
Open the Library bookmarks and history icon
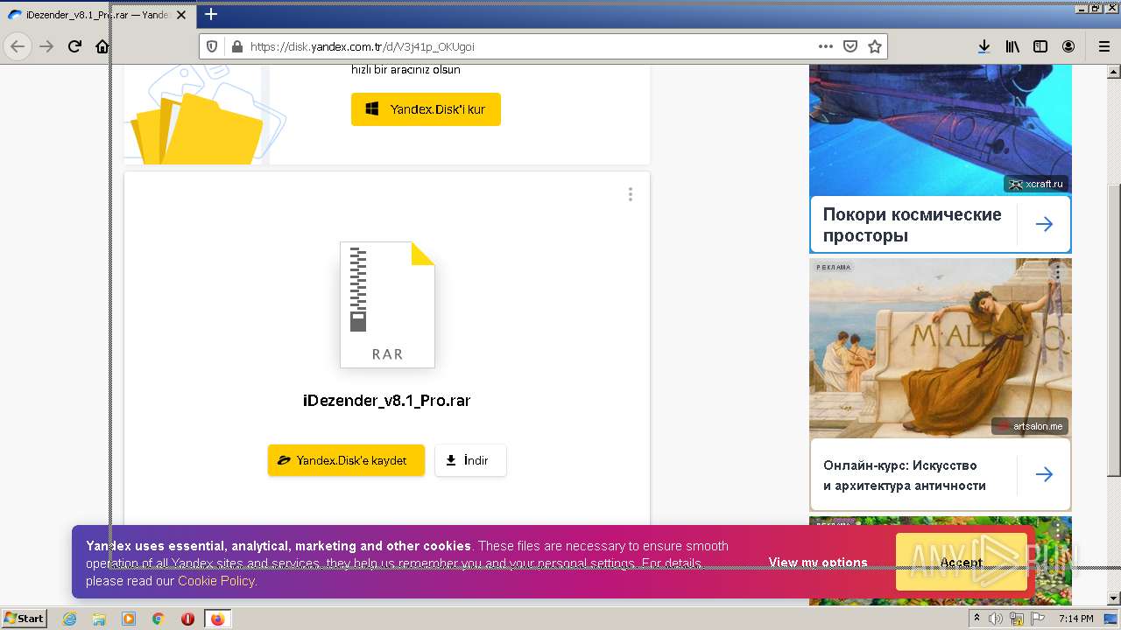(1012, 46)
